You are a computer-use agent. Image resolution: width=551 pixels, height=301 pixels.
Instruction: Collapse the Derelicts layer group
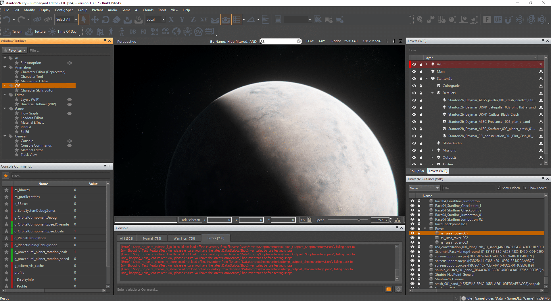point(432,93)
